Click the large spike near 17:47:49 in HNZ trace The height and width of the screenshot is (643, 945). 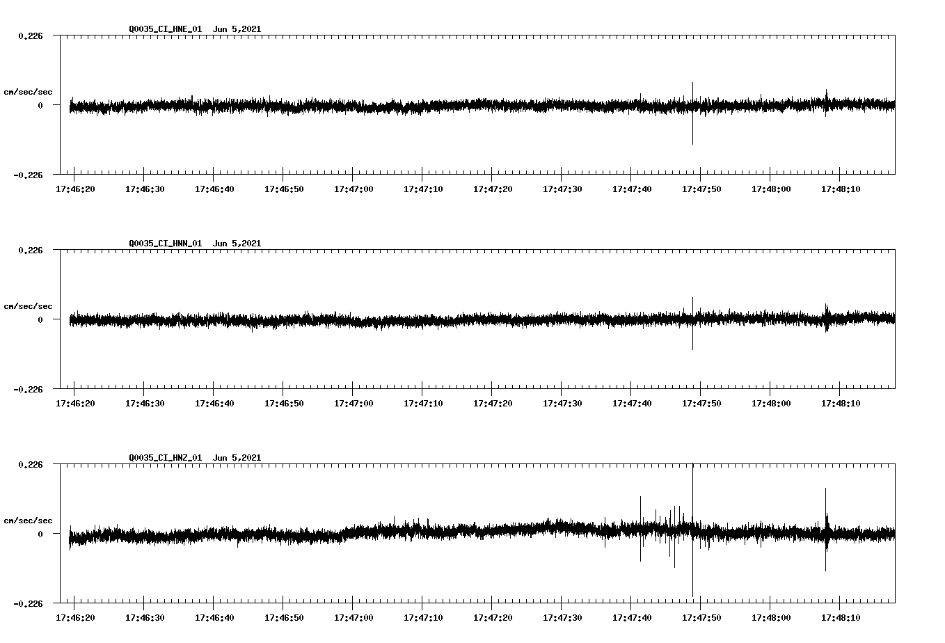click(692, 530)
